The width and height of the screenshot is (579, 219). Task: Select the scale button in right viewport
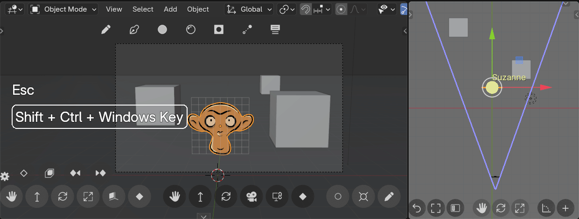(x=519, y=208)
